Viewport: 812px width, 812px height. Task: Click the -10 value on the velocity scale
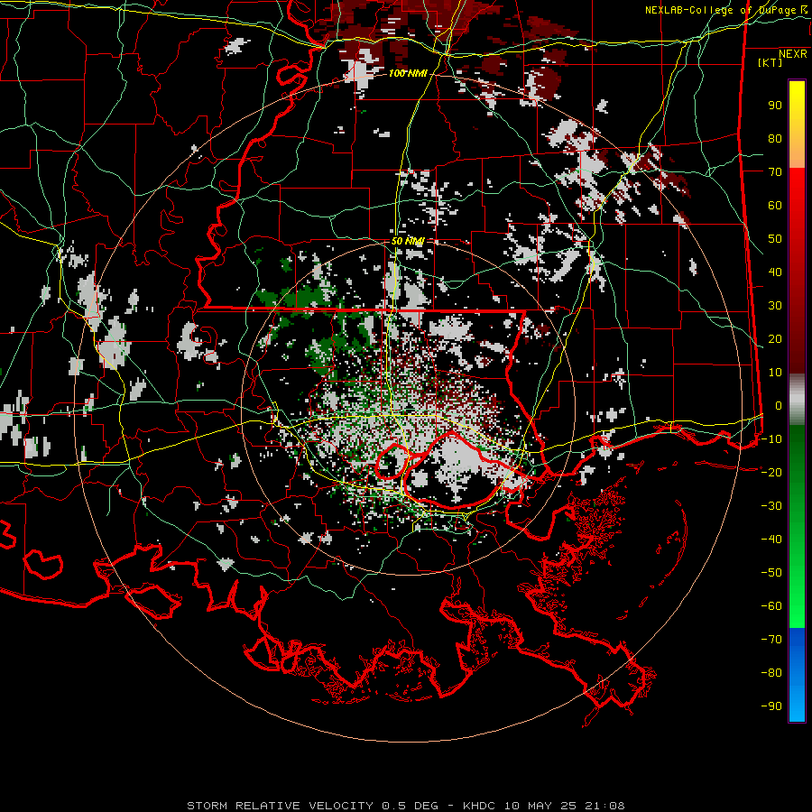[x=771, y=439]
